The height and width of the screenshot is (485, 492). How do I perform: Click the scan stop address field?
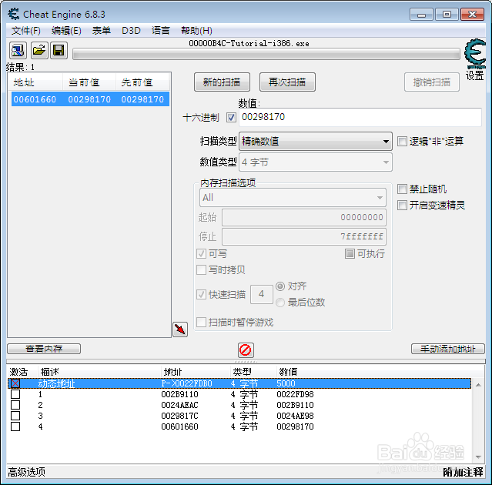[303, 236]
